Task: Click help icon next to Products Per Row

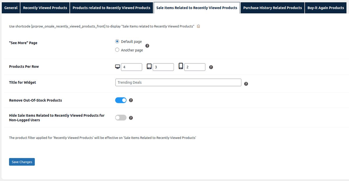Action: [211, 67]
